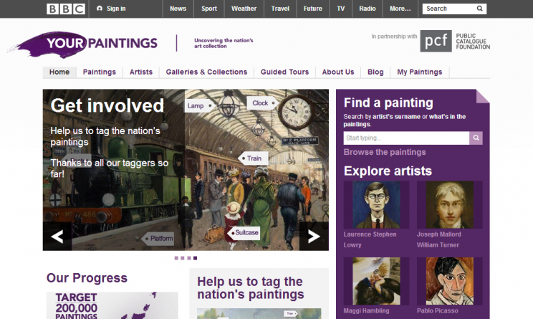This screenshot has height=319, width=533.
Task: Click the Find a painting heading
Action: coord(388,103)
